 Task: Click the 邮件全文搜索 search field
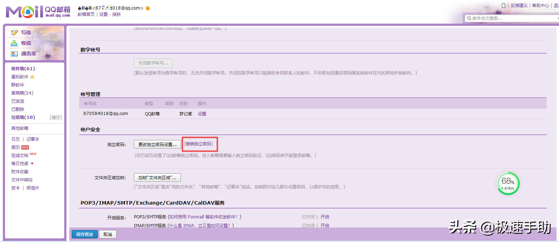[512, 18]
